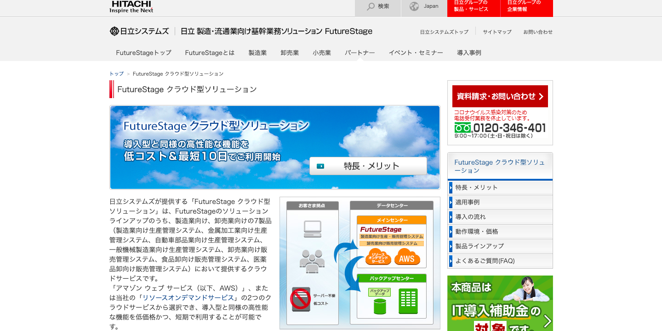The height and width of the screenshot is (331, 662).
Task: Click the data center architecture diagram
Action: [360, 263]
